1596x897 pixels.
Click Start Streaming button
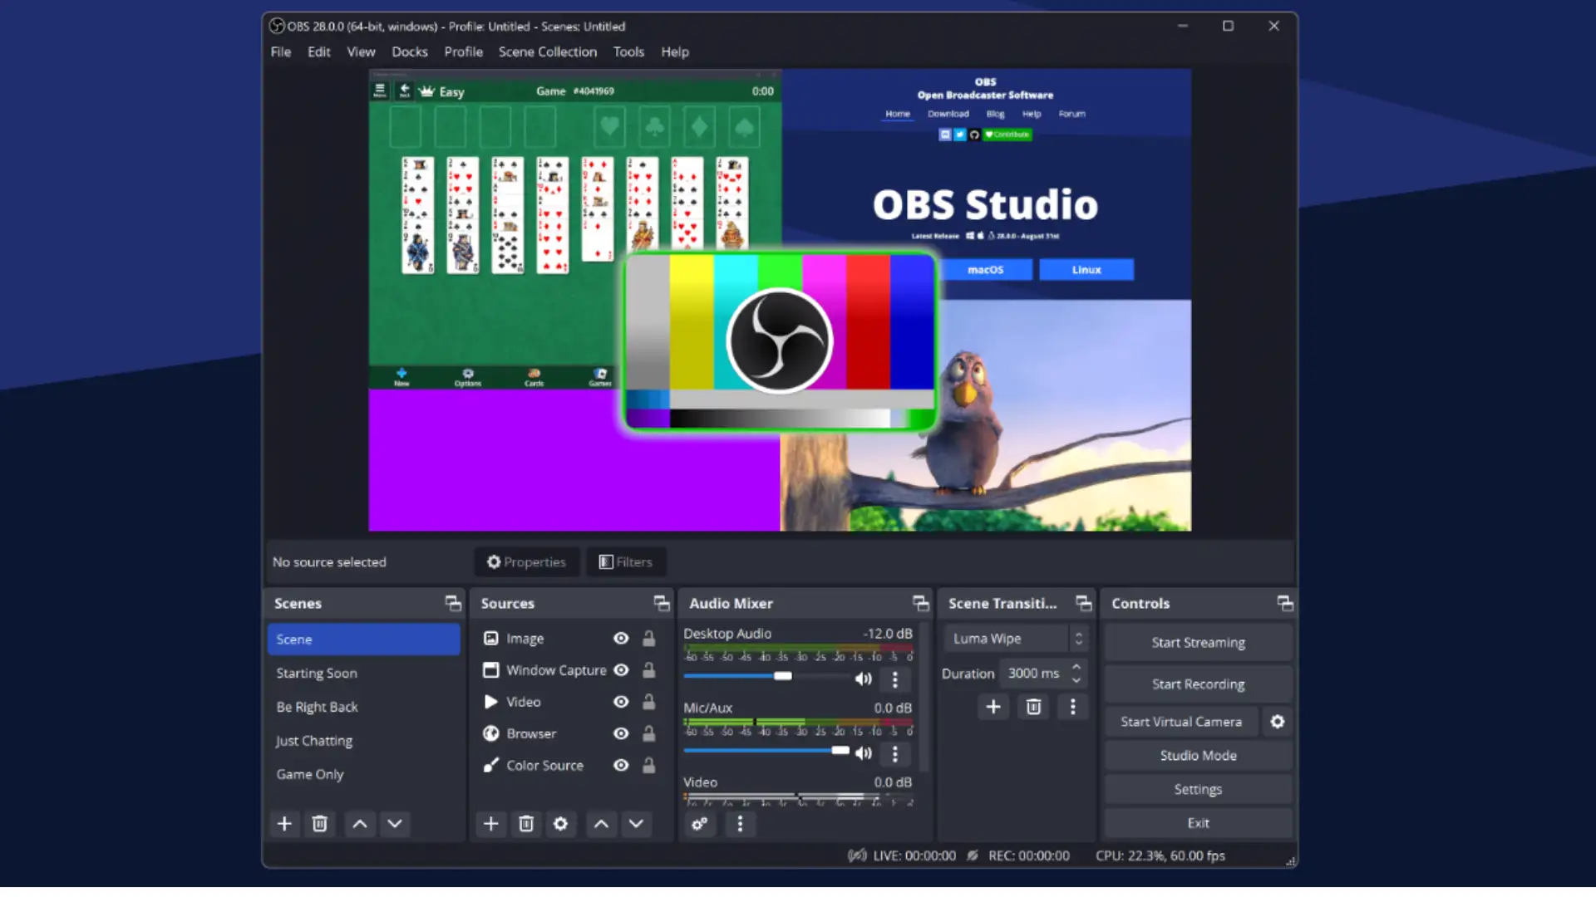coord(1198,642)
